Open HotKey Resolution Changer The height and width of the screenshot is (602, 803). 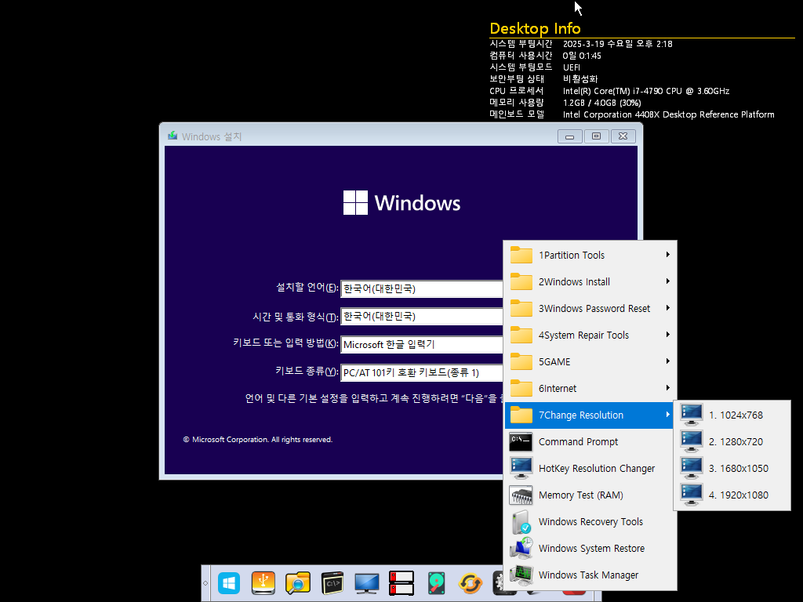(591, 468)
